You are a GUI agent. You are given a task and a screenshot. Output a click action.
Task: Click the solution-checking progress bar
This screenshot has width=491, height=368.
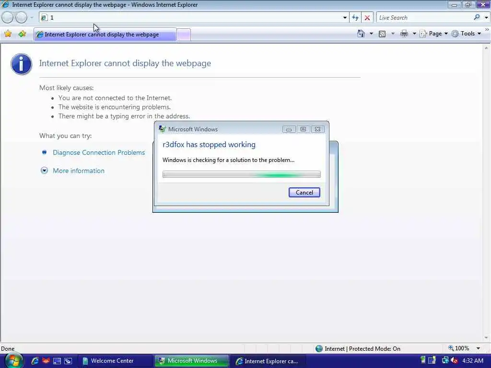[242, 174]
